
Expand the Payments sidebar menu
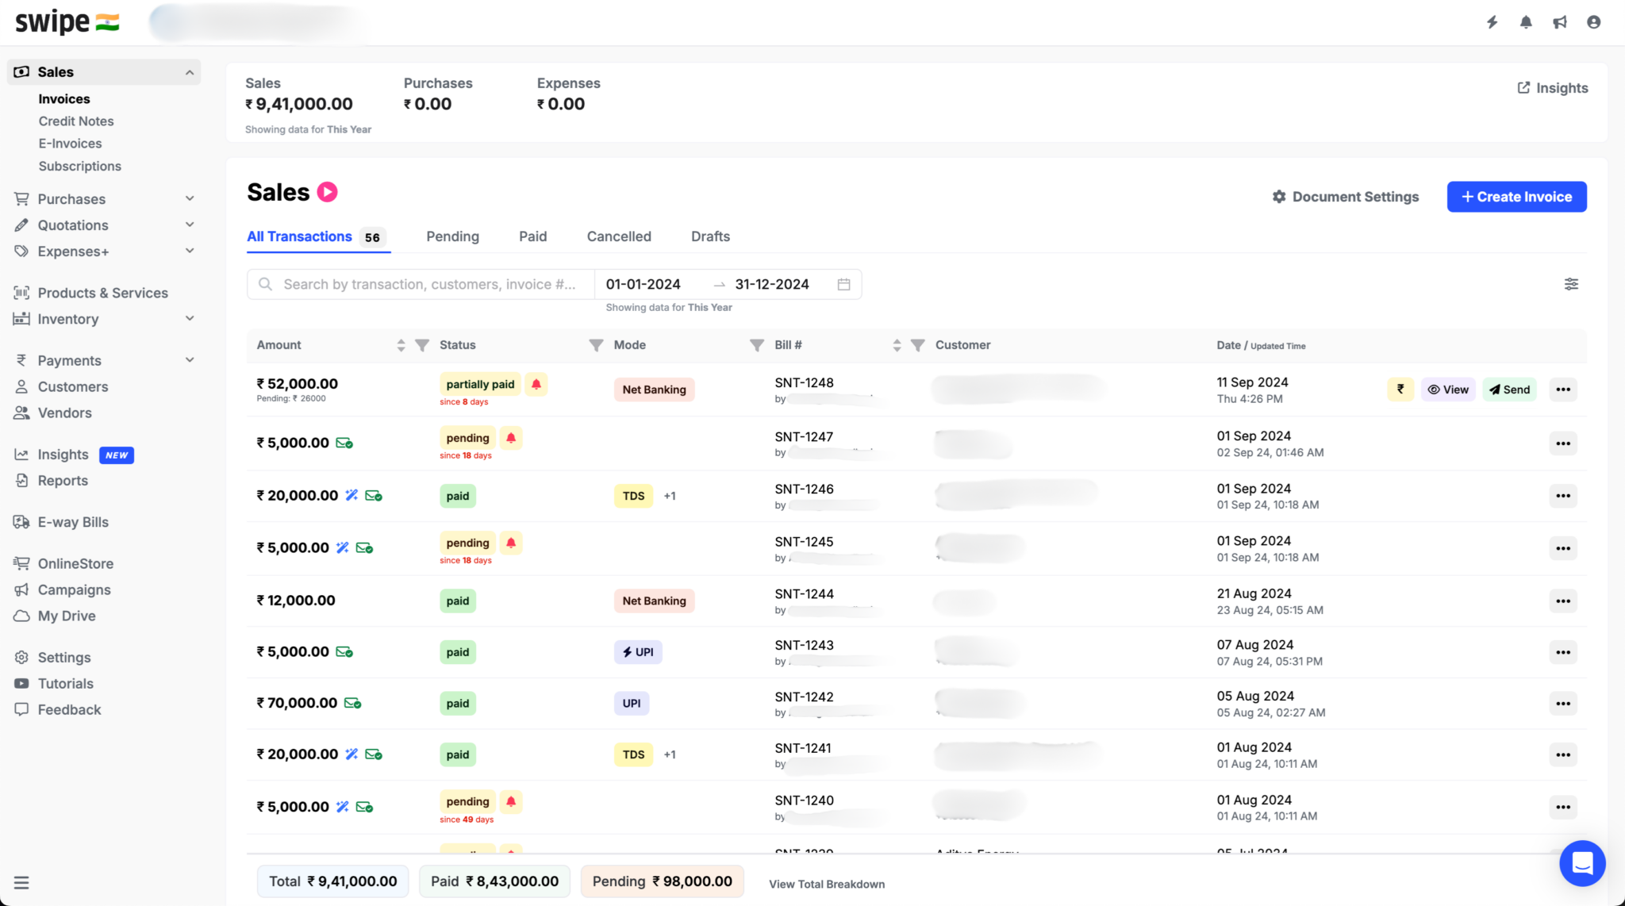coord(189,359)
